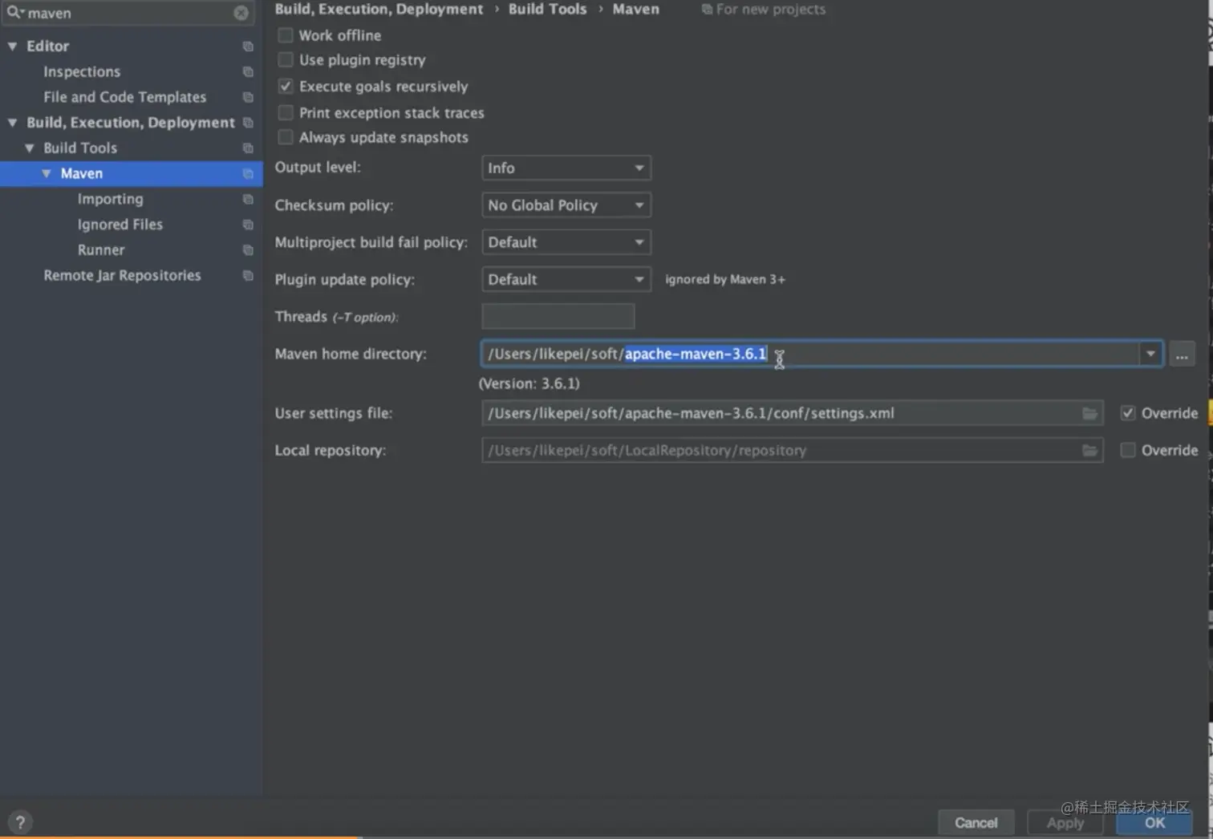
Task: Click the Maven home directory text field
Action: 810,354
